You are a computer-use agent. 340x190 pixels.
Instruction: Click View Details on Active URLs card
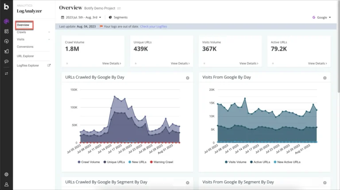click(x=317, y=63)
